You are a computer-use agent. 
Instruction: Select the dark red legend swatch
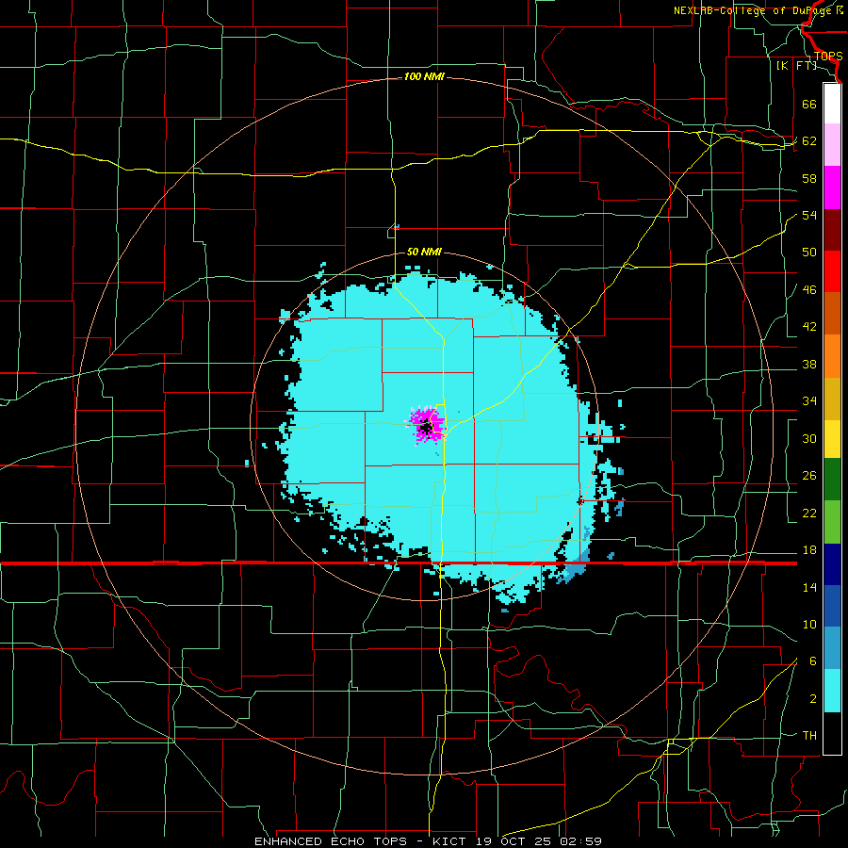coord(832,230)
